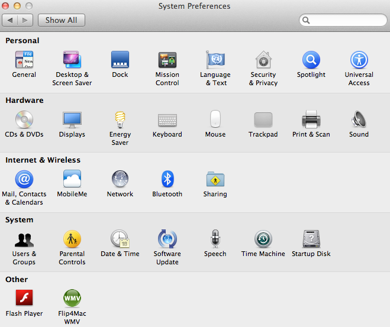390x327 pixels.
Task: Focus the preferences search field
Action: click(343, 20)
